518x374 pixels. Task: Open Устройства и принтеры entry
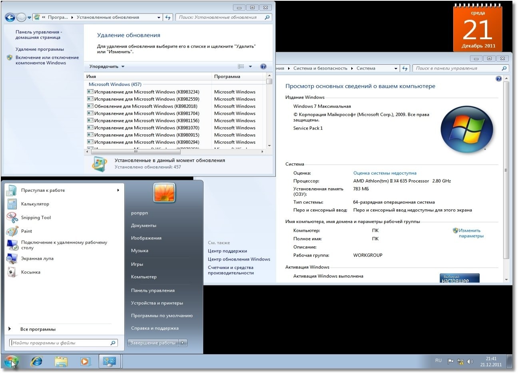click(x=157, y=303)
